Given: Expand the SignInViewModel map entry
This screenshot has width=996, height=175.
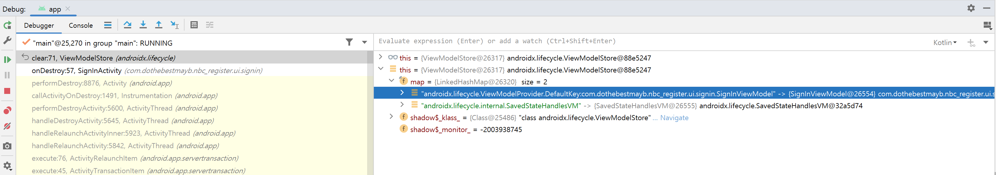Looking at the screenshot, I should (402, 93).
